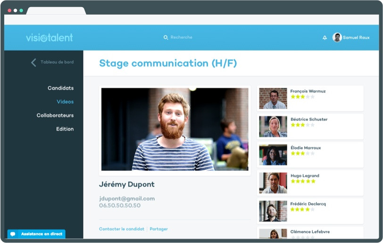Go to Collaborateurs section
Viewport: 383px width, 243px height.
click(x=55, y=116)
